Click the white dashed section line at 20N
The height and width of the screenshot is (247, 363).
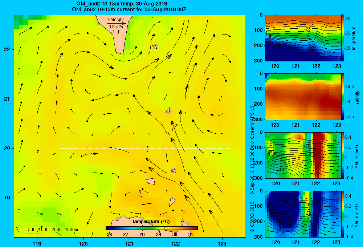pyautogui.click(x=146, y=148)
